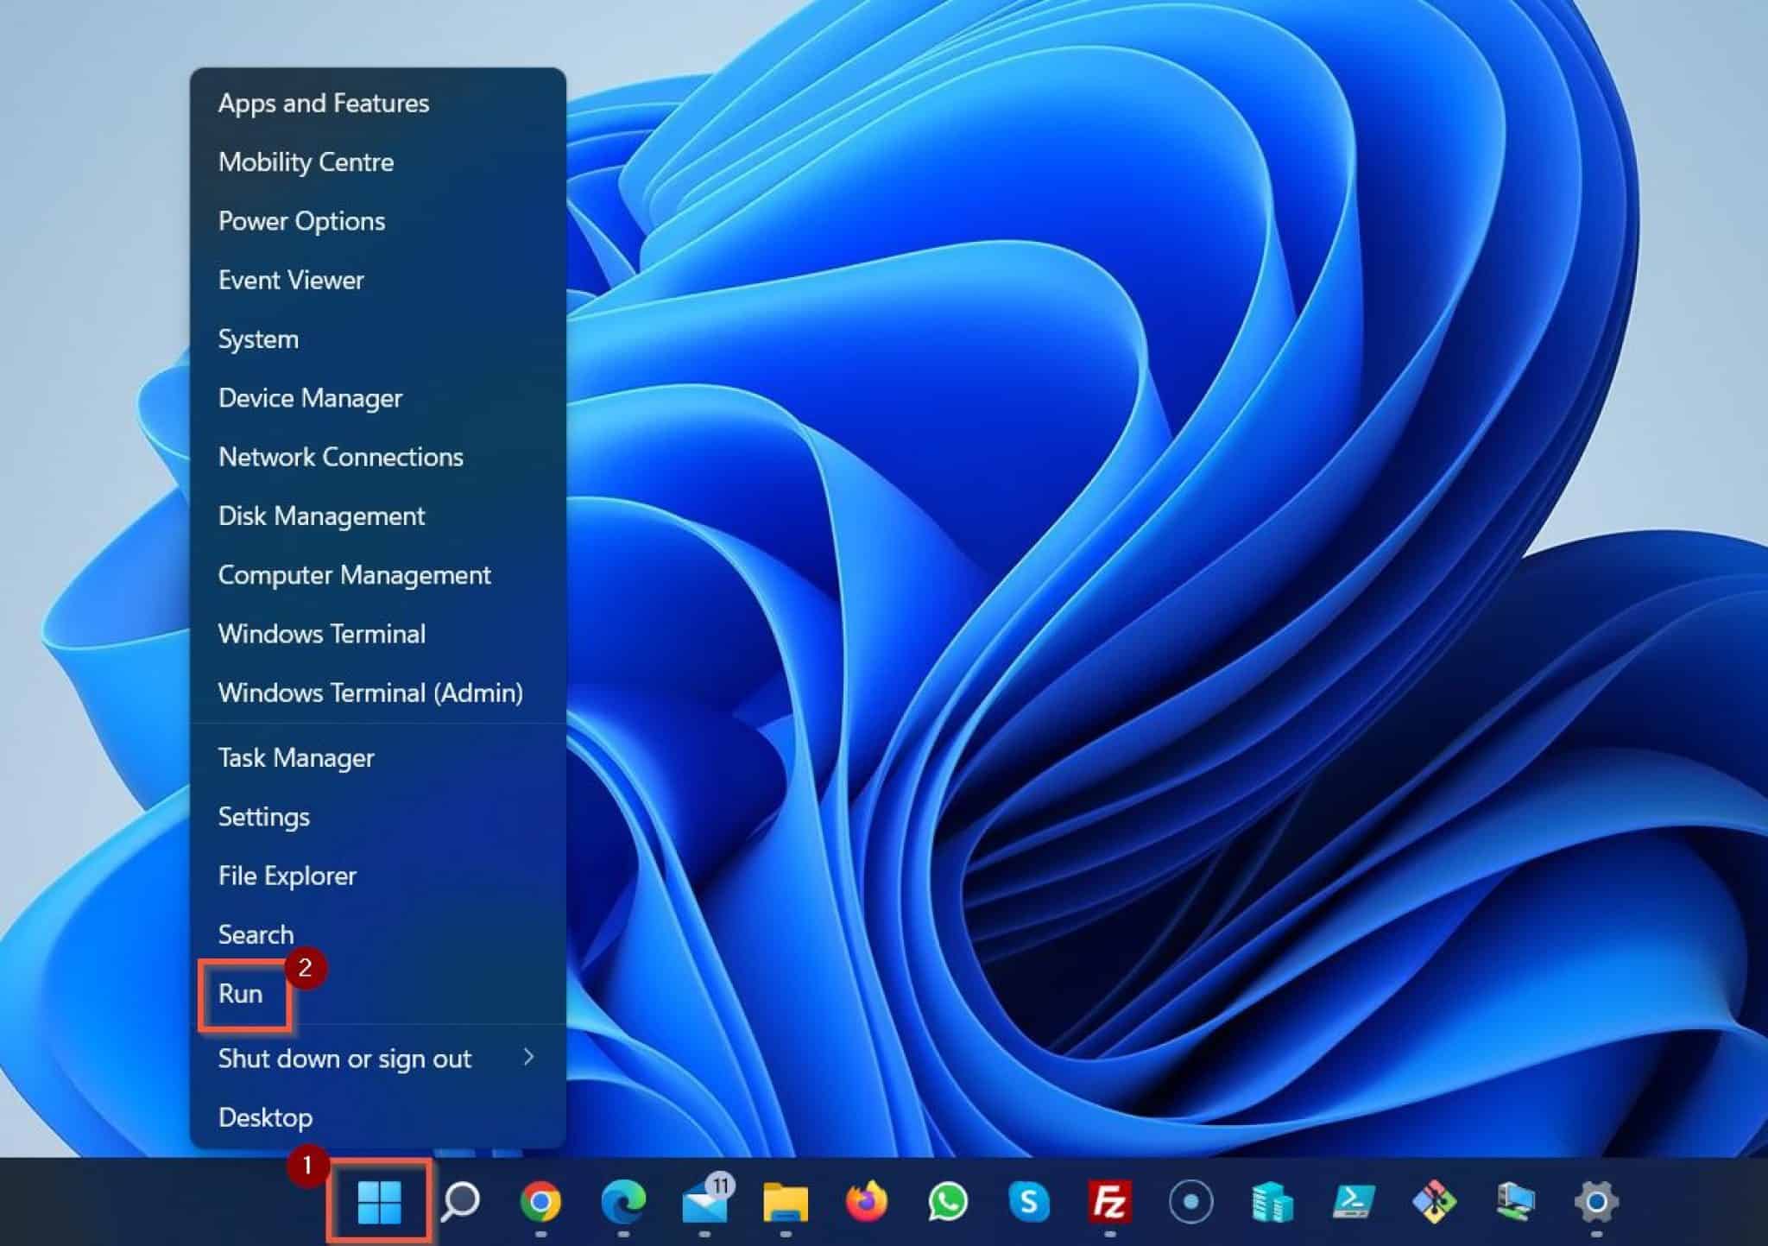Select Run from the menu
The image size is (1768, 1246).
(244, 994)
